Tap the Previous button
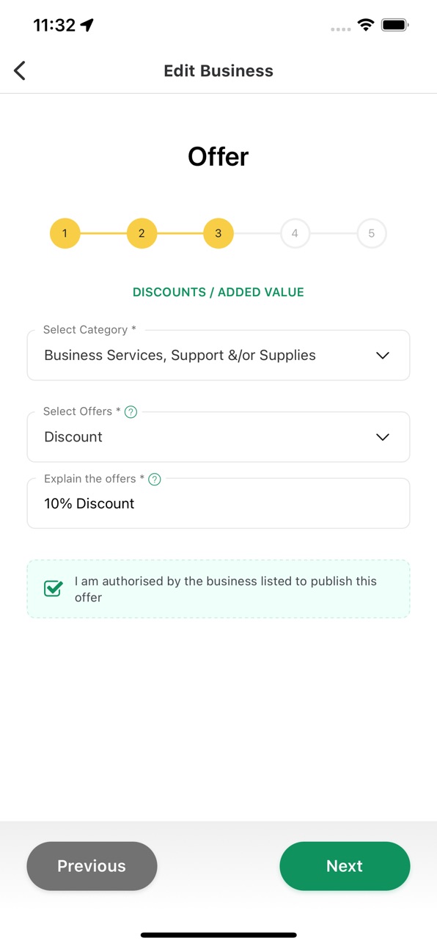 92,866
